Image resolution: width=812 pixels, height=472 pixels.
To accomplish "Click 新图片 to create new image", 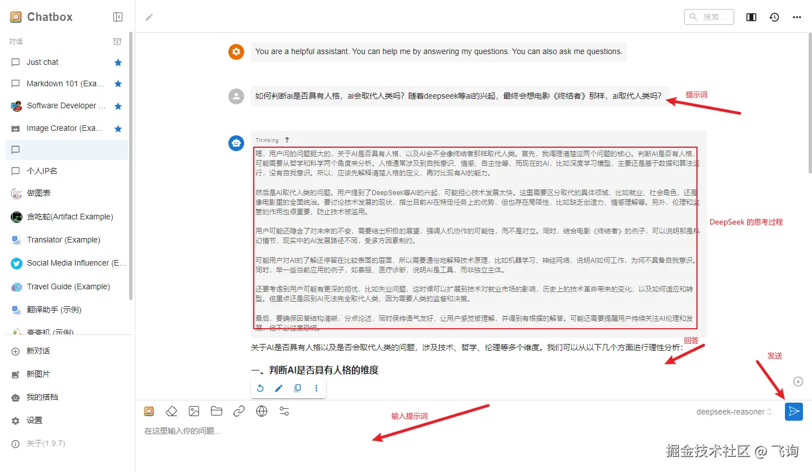I will click(67, 374).
